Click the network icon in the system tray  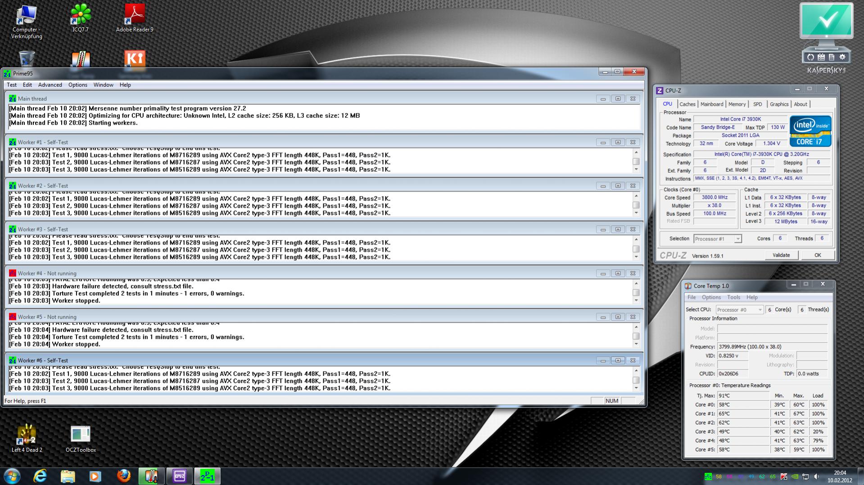pyautogui.click(x=805, y=476)
